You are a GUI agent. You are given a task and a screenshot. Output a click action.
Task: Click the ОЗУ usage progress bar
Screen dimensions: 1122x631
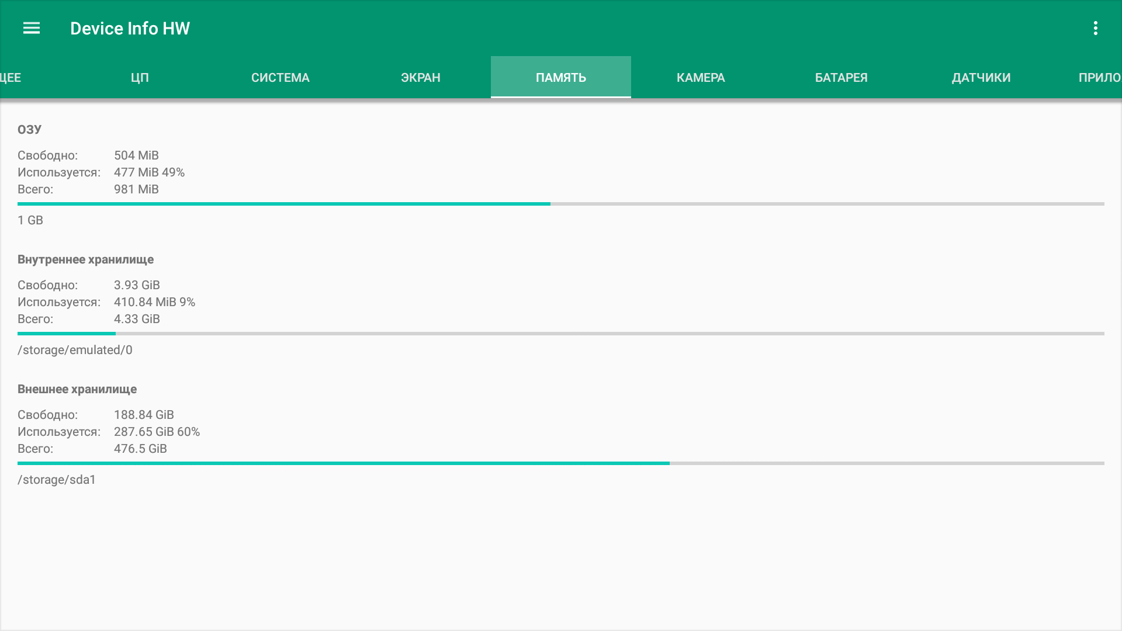tap(560, 204)
